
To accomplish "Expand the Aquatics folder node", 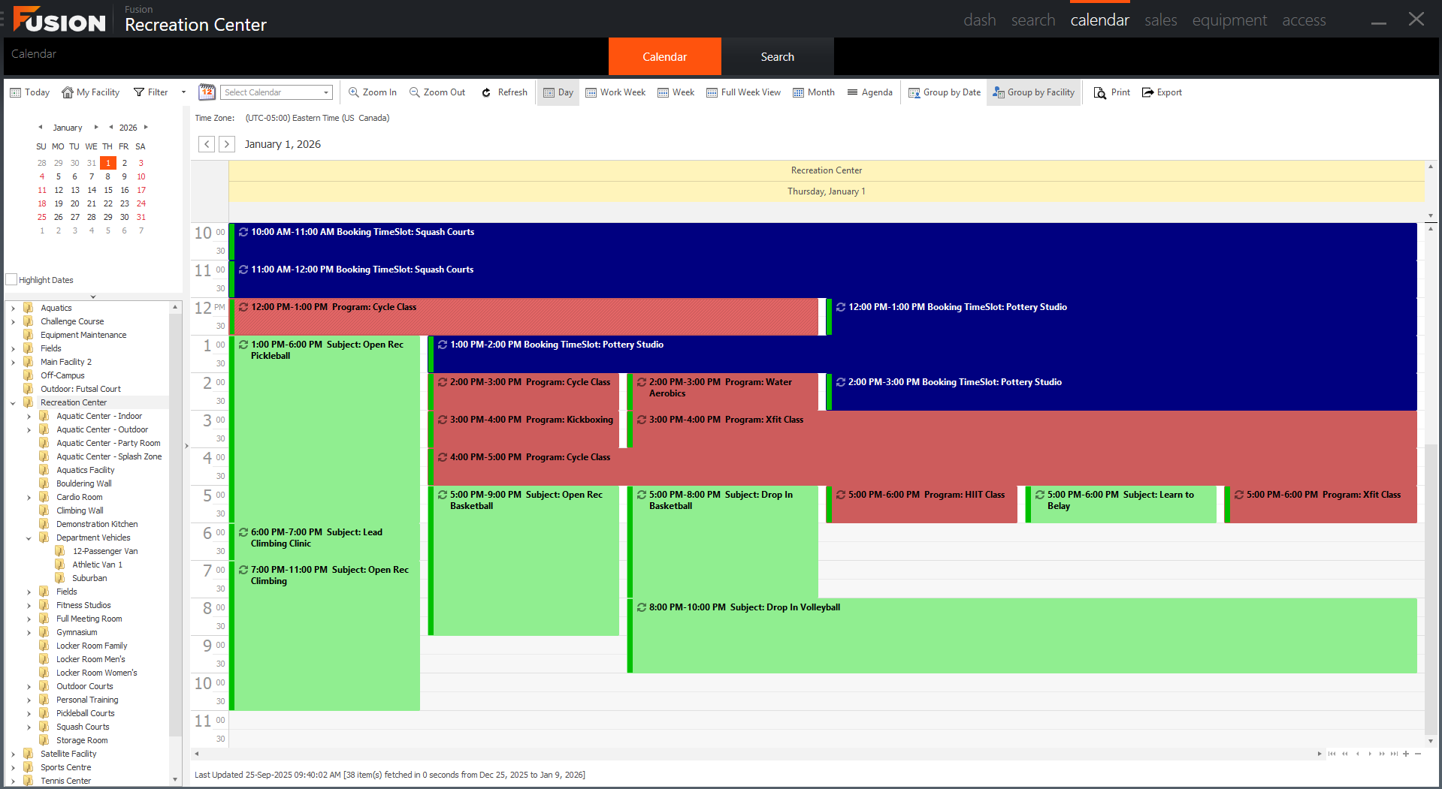I will point(13,308).
